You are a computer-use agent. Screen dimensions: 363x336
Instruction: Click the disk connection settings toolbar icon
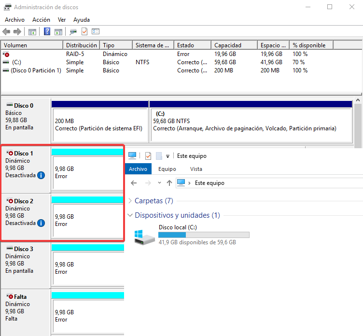73,32
